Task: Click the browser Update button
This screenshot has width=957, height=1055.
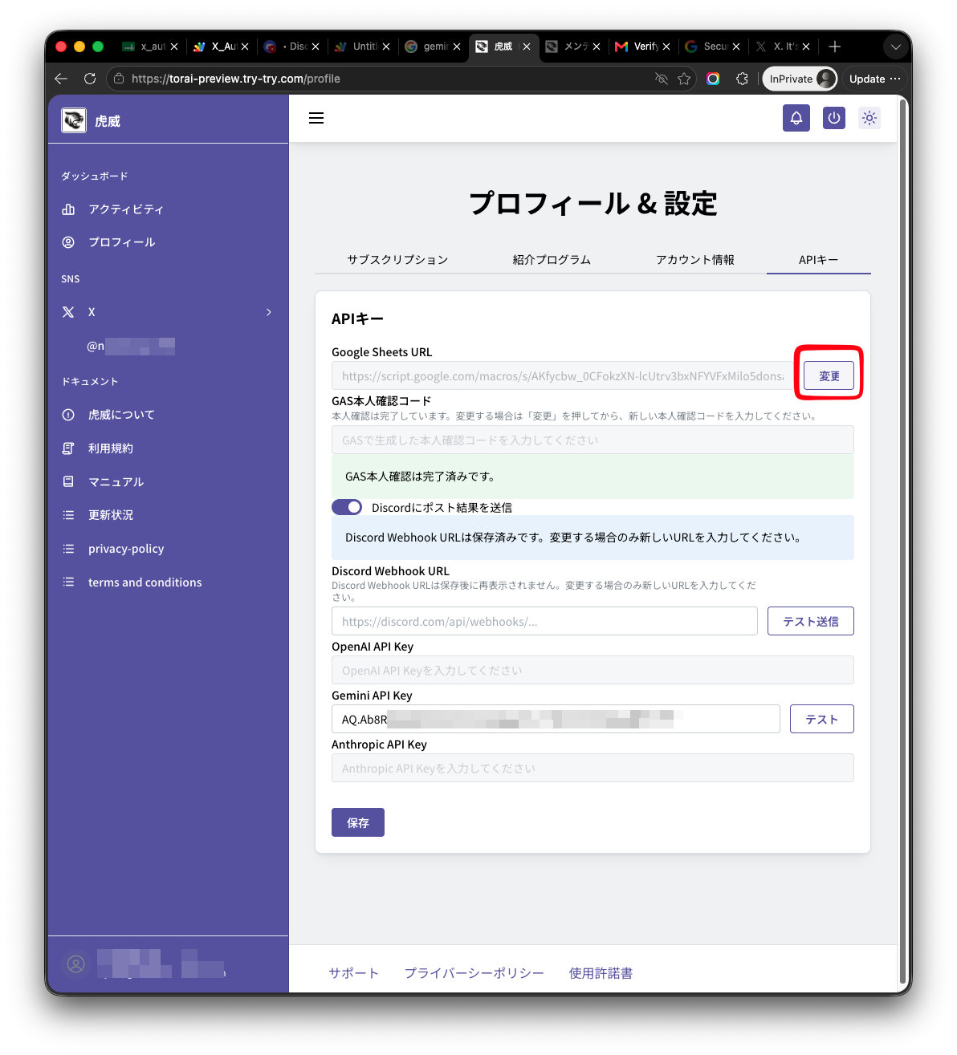Action: [x=875, y=79]
